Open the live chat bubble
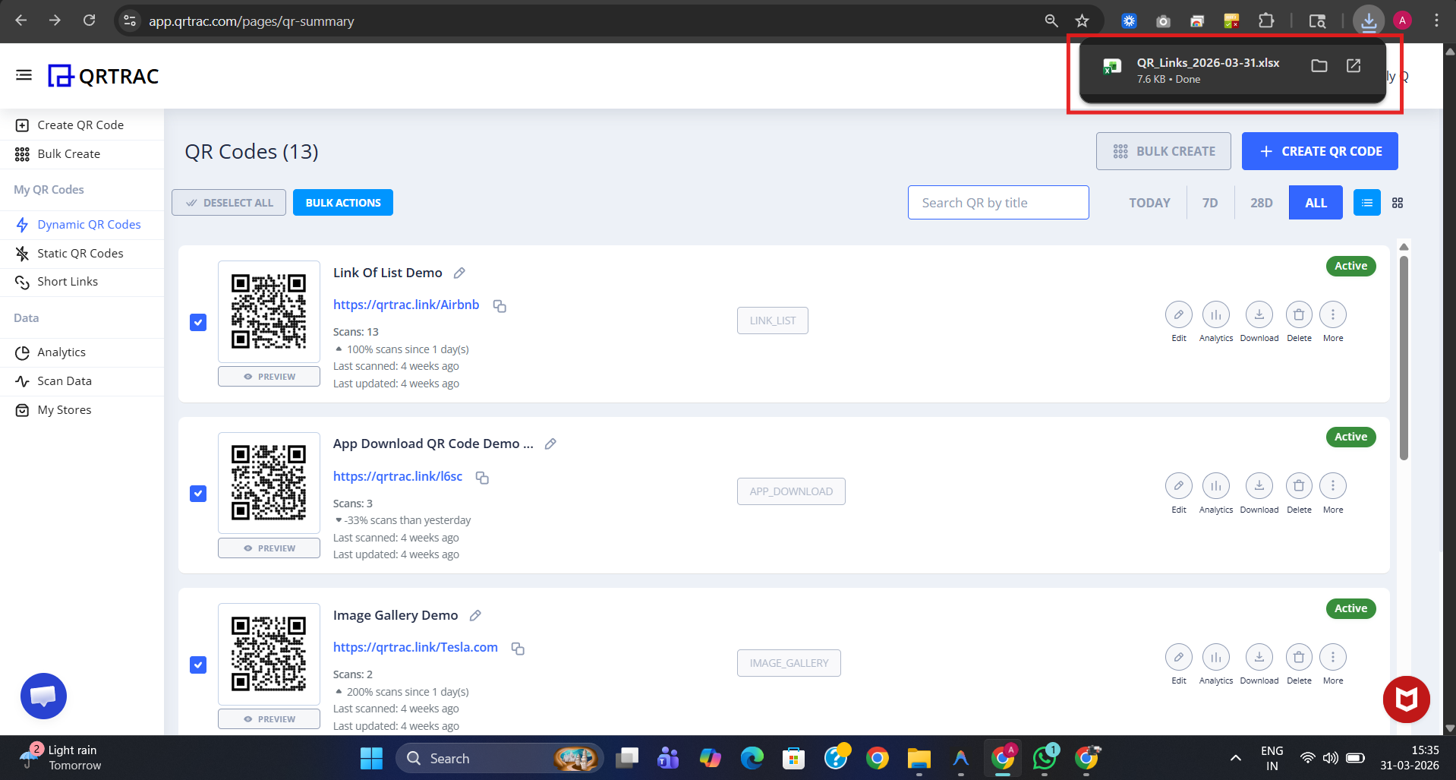 (x=43, y=696)
